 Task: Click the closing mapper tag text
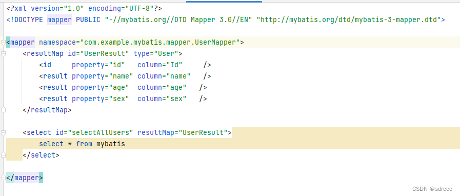click(24, 178)
